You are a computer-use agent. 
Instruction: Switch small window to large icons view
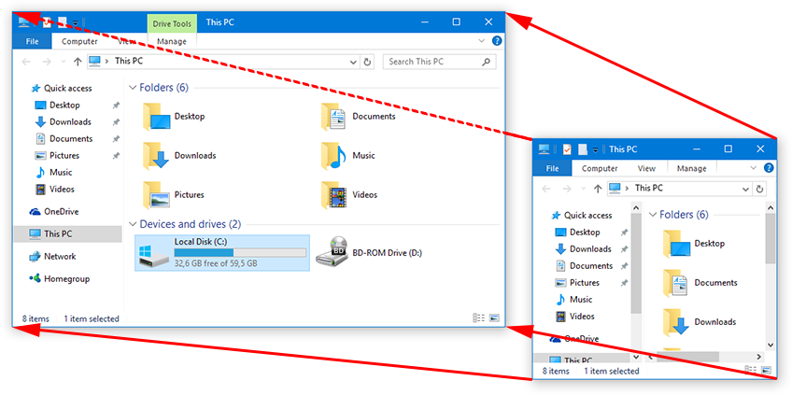click(x=767, y=371)
